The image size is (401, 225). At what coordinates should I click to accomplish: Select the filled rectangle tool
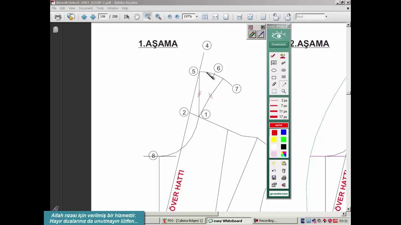point(284,77)
